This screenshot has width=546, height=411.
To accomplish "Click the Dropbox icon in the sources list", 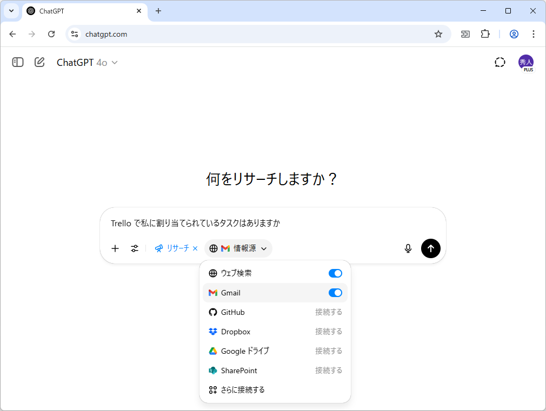I will coord(212,331).
